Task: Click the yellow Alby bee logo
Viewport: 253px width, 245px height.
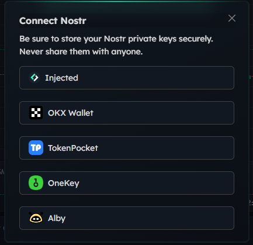Action: [x=36, y=218]
